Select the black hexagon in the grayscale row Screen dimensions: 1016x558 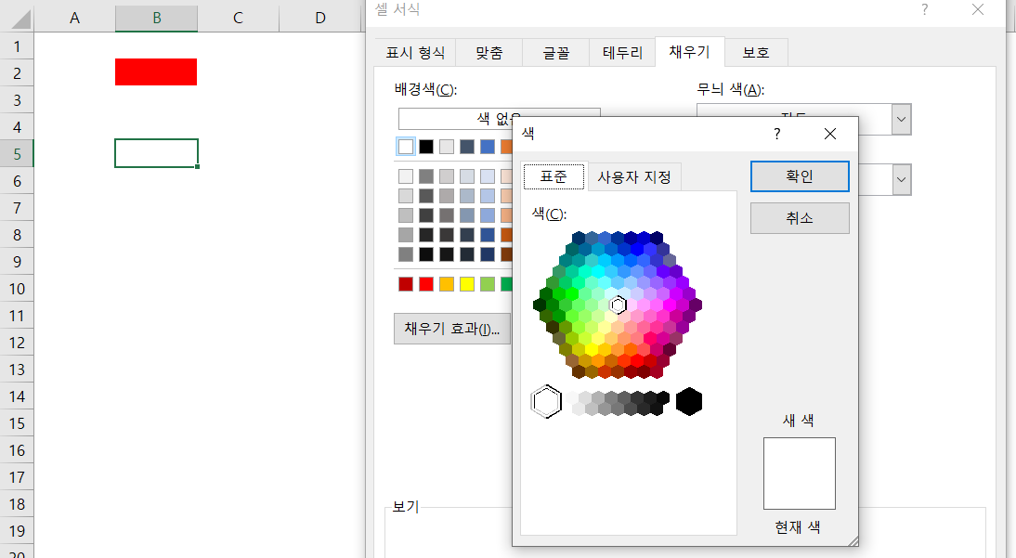(690, 400)
